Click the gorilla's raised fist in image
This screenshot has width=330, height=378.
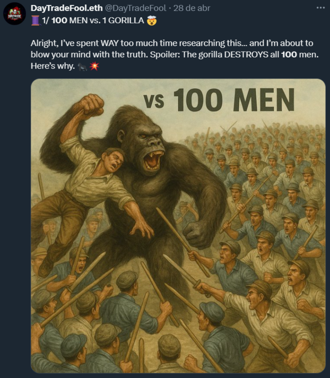click(x=91, y=105)
